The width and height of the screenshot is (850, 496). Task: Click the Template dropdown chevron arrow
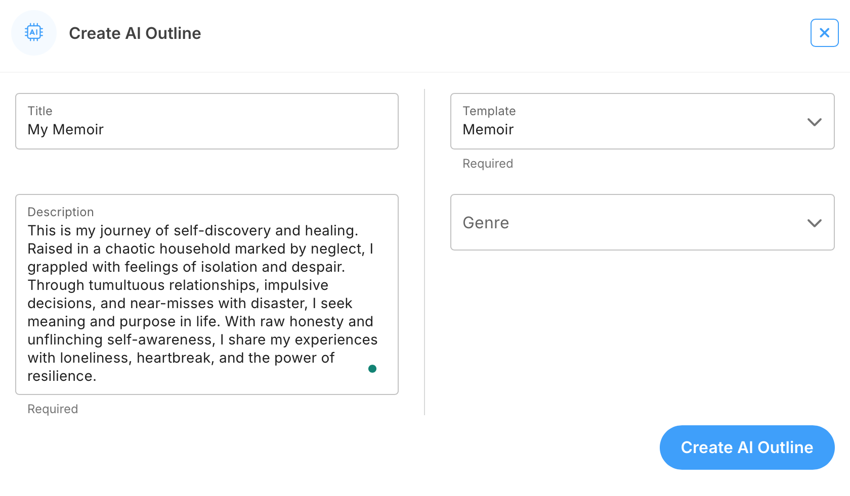(x=814, y=122)
